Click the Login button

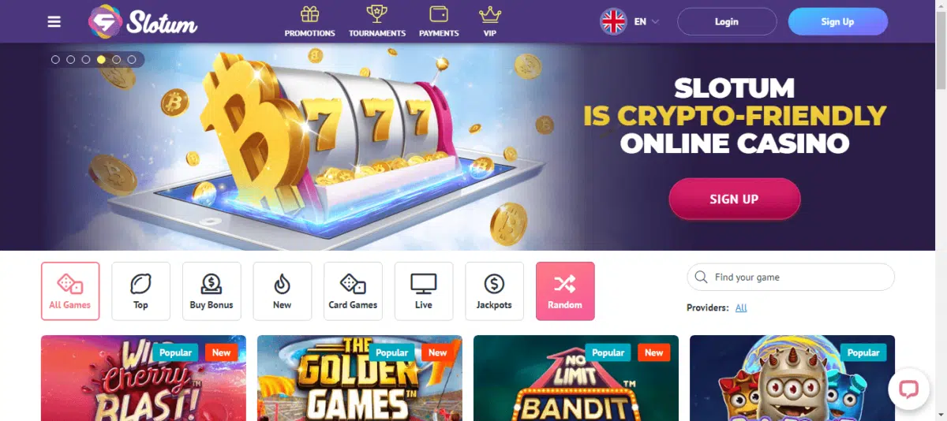point(727,21)
